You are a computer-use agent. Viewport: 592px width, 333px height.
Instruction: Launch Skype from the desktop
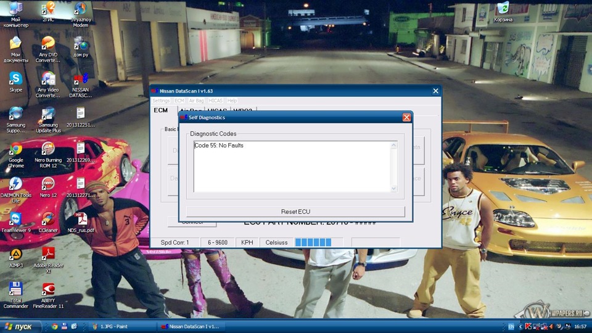click(x=15, y=82)
